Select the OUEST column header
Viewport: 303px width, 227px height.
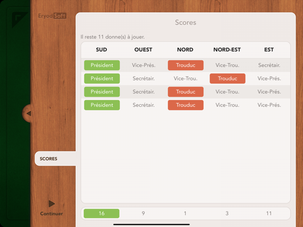143,50
